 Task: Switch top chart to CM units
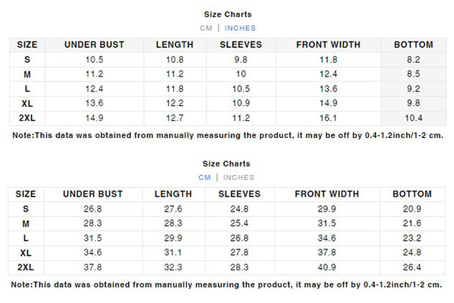tap(206, 29)
